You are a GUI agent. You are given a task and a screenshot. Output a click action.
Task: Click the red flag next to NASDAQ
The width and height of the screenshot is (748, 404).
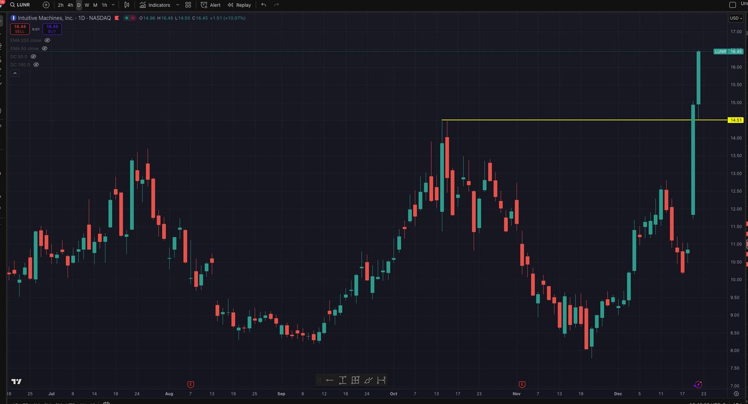pos(117,18)
